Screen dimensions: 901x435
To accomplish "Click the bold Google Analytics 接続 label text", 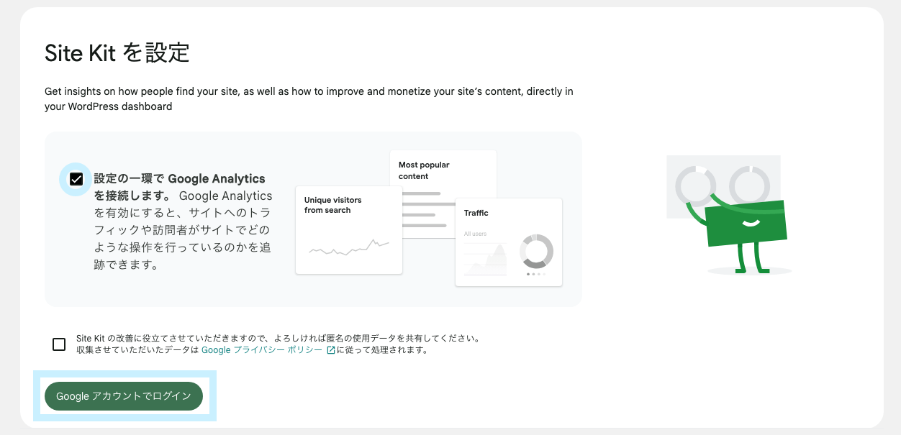I will pyautogui.click(x=179, y=179).
